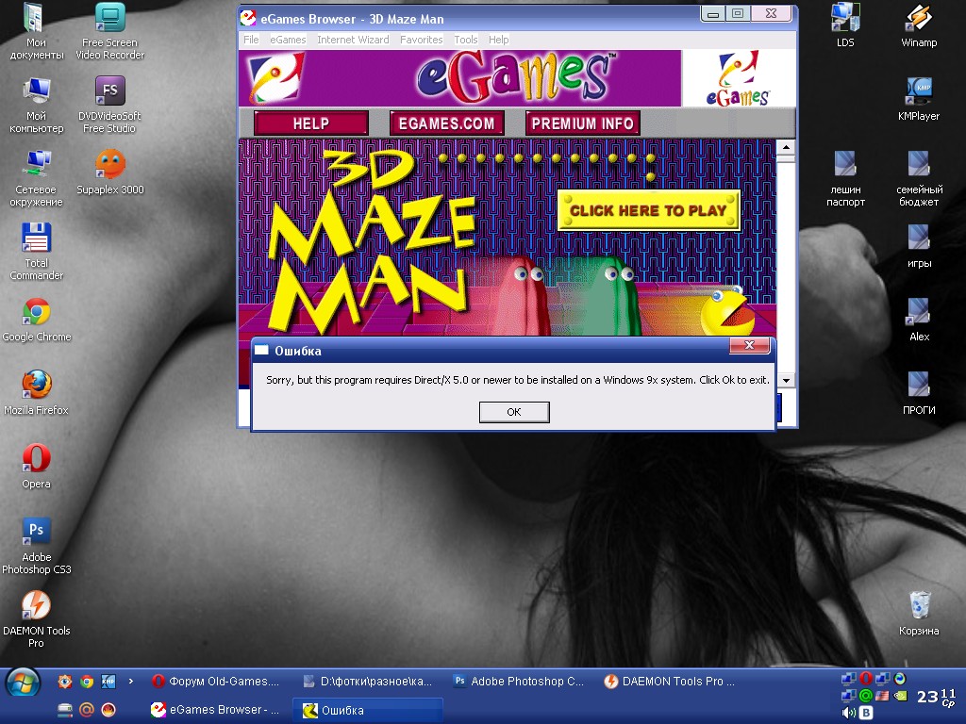The width and height of the screenshot is (966, 724).
Task: Open the PREMIUM INFO button
Action: pos(583,123)
